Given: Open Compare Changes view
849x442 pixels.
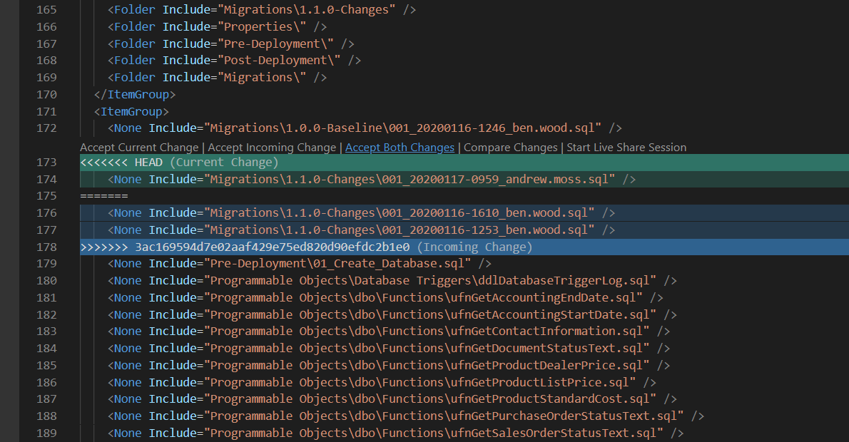Looking at the screenshot, I should tap(510, 148).
